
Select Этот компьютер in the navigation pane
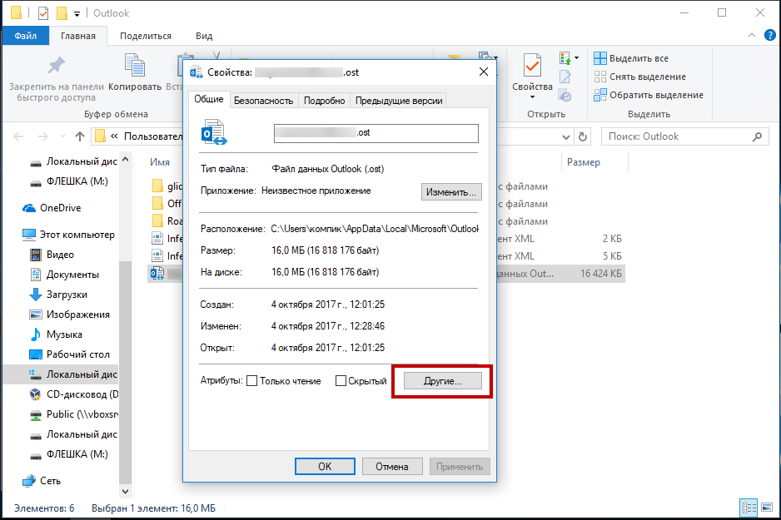(x=69, y=235)
